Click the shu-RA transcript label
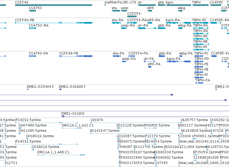Screen dimensions: 229x167 (118, 20)
